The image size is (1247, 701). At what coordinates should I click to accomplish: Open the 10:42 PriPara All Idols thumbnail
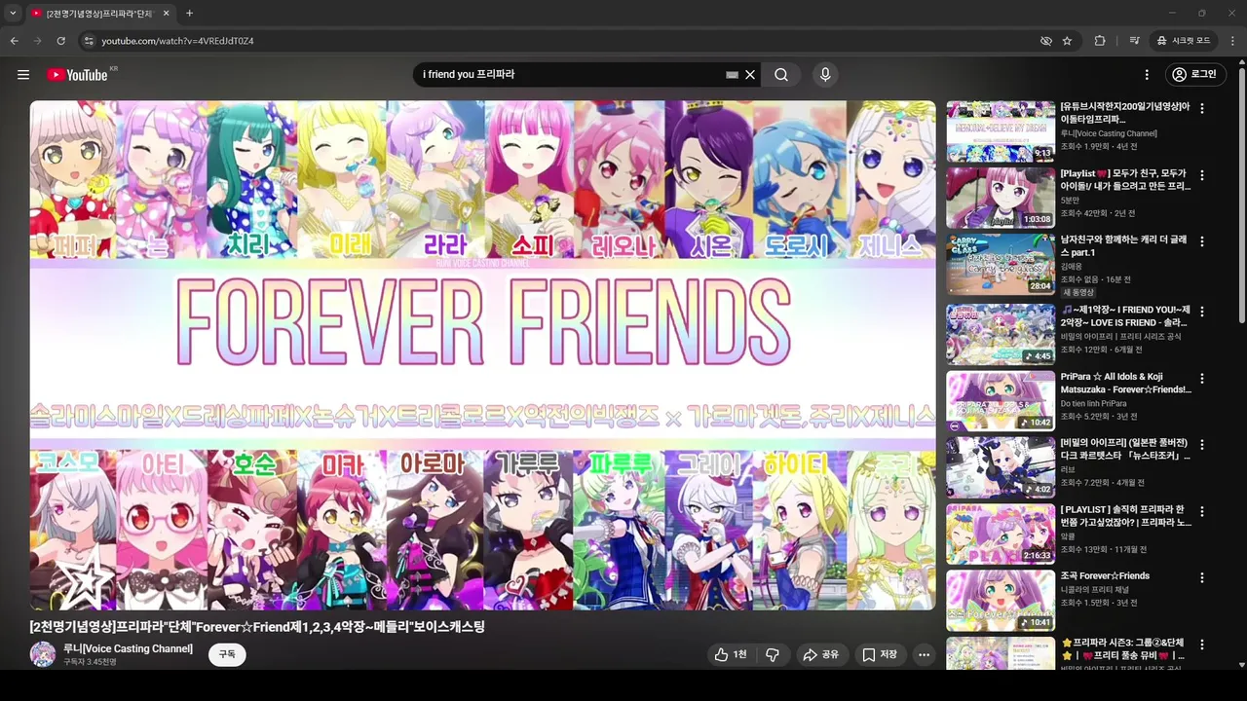[x=1001, y=400]
